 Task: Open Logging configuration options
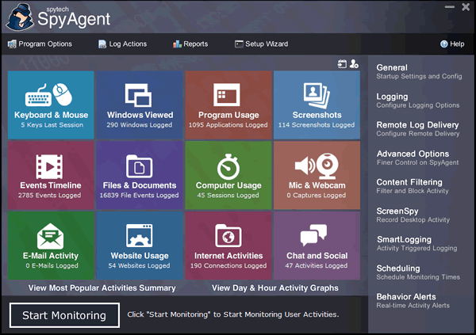pyautogui.click(x=418, y=101)
